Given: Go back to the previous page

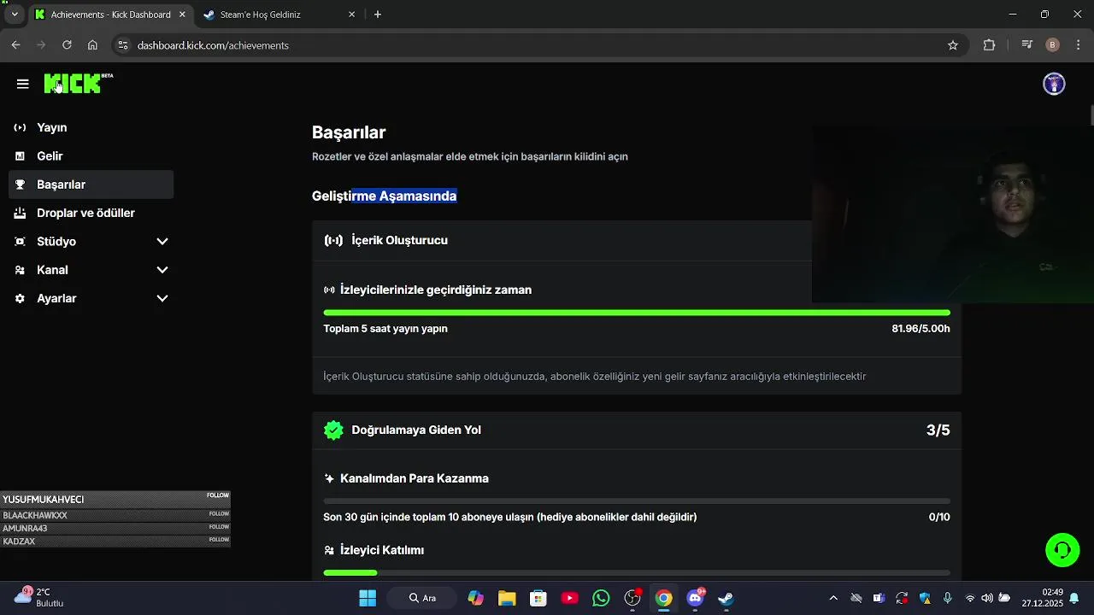Looking at the screenshot, I should 15,45.
